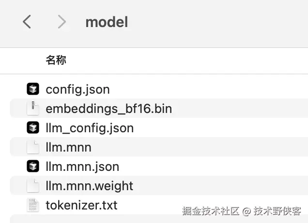Go forward with the right chevron
This screenshot has width=308, height=223.
[x=61, y=22]
